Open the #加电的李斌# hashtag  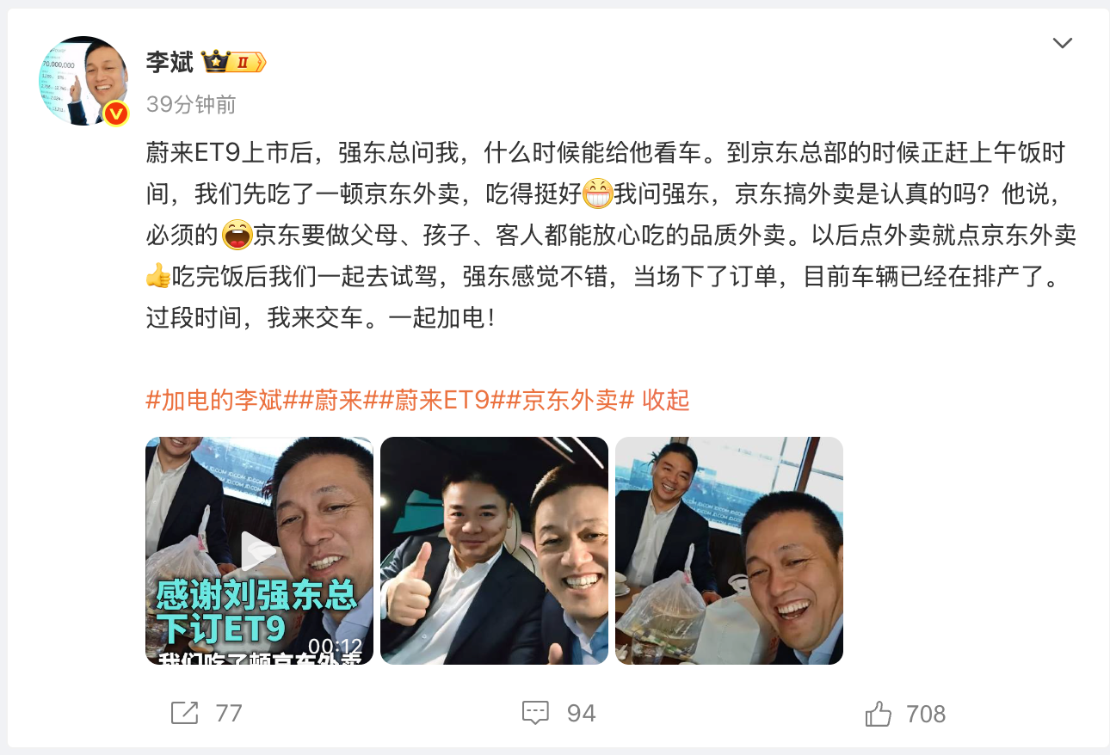click(214, 400)
